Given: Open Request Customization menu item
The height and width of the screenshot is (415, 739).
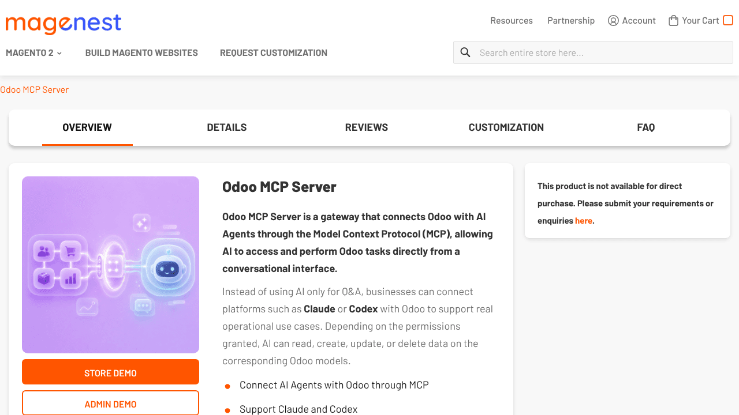Looking at the screenshot, I should (x=274, y=52).
